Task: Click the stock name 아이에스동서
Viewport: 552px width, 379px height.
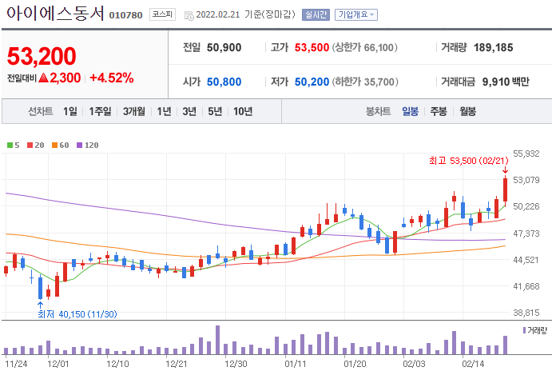Action: tap(55, 14)
